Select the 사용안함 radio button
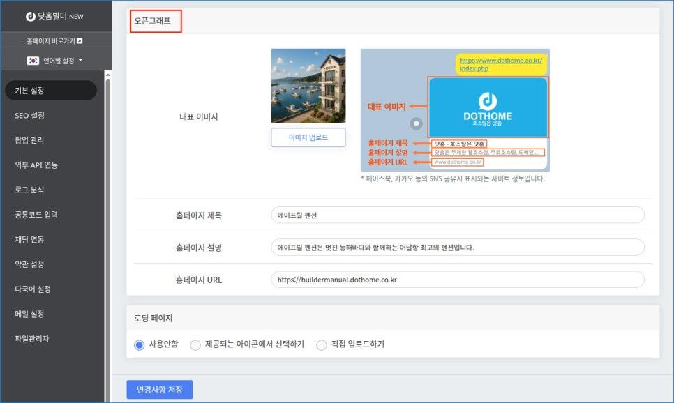The height and width of the screenshot is (403, 674). click(139, 344)
